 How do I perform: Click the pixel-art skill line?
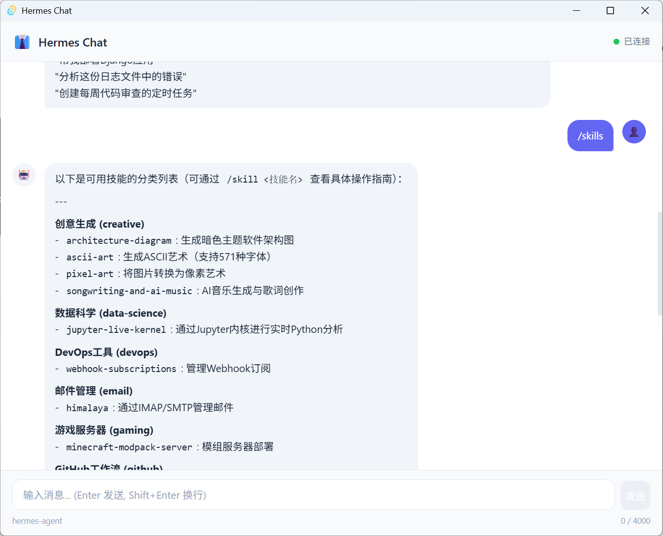[140, 274]
